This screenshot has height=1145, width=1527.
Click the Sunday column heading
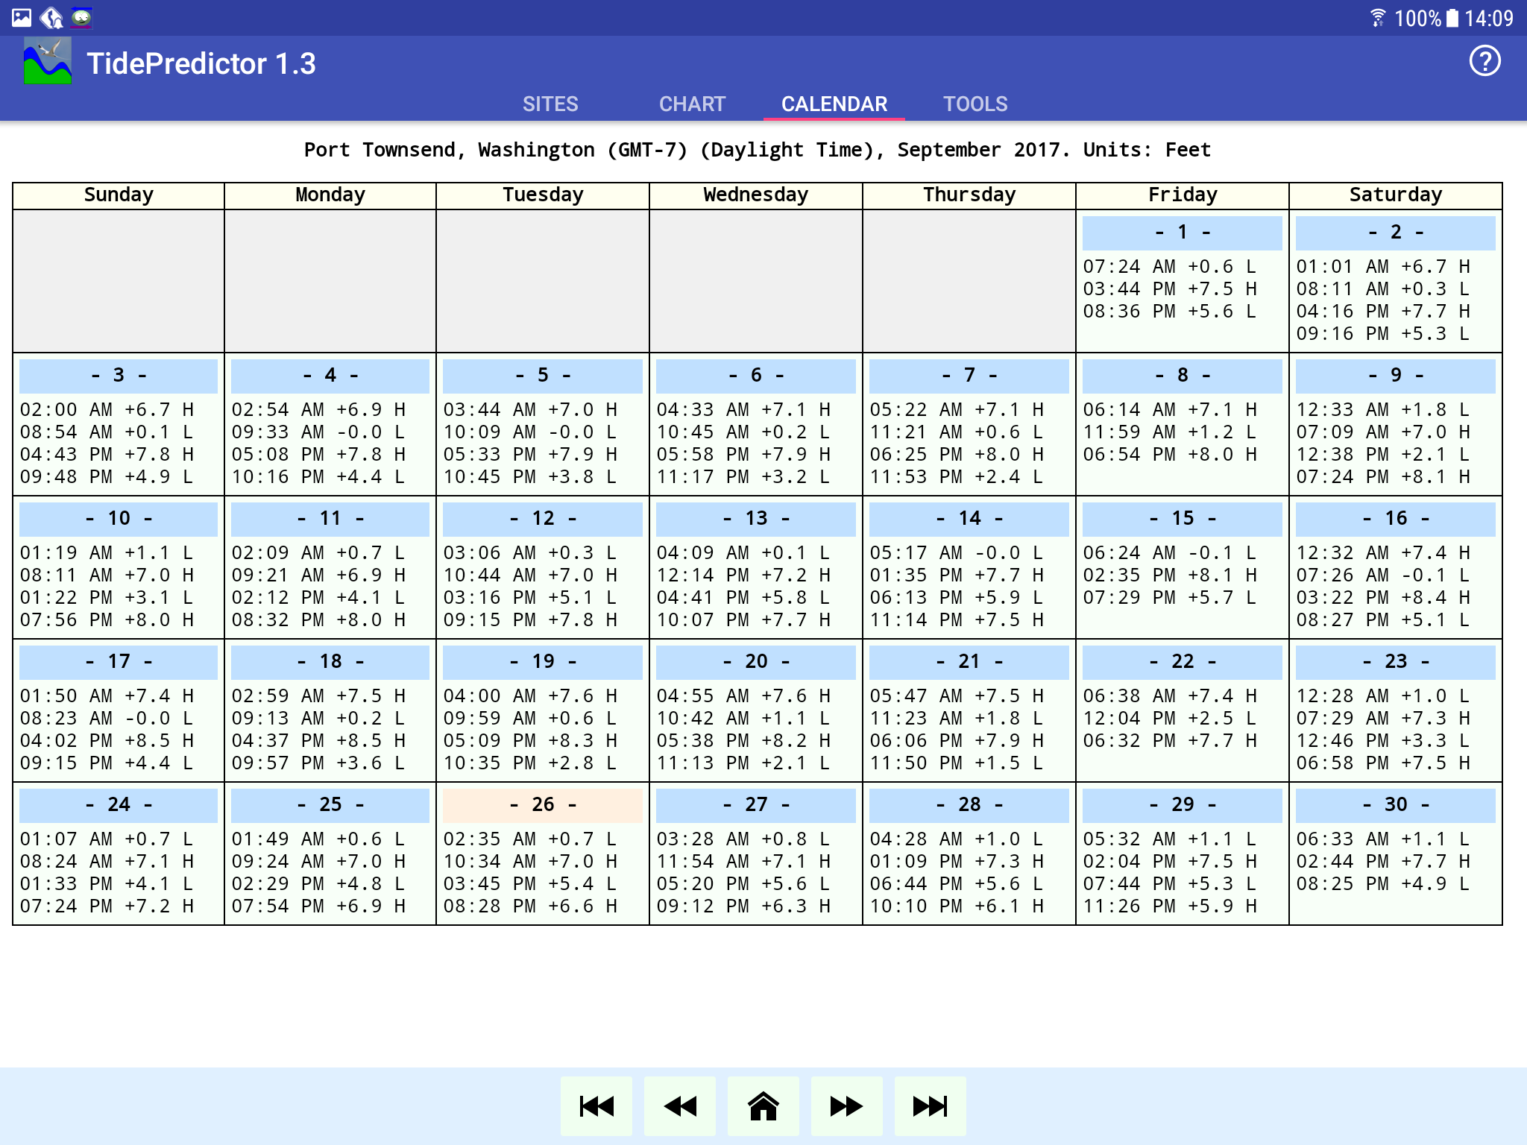point(119,195)
